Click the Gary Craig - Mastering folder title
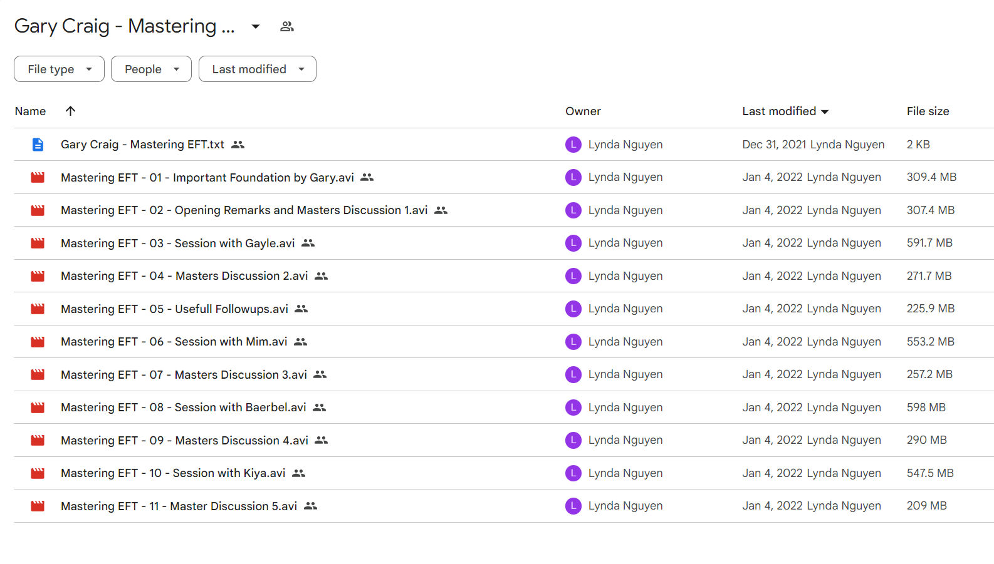 125,26
